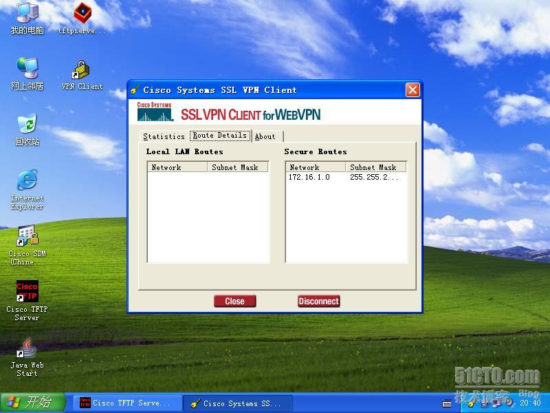Switch to Cisco TFTP Server taskbar button
This screenshot has width=550, height=413.
tap(127, 403)
